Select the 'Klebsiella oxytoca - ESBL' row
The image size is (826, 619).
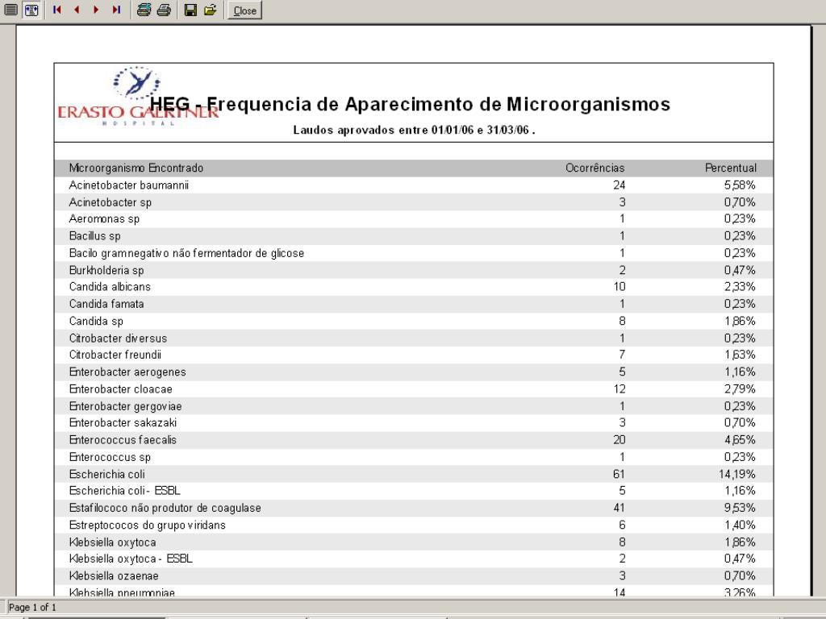click(x=414, y=559)
